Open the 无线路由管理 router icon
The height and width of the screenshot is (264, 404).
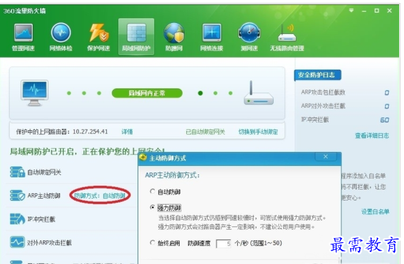[x=287, y=36]
